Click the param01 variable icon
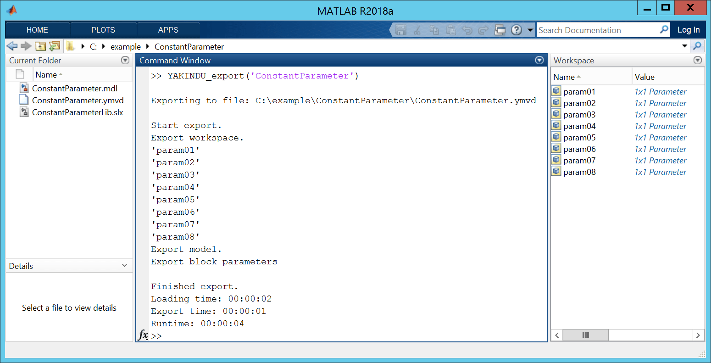Viewport: 711px width, 363px height. pyautogui.click(x=556, y=91)
